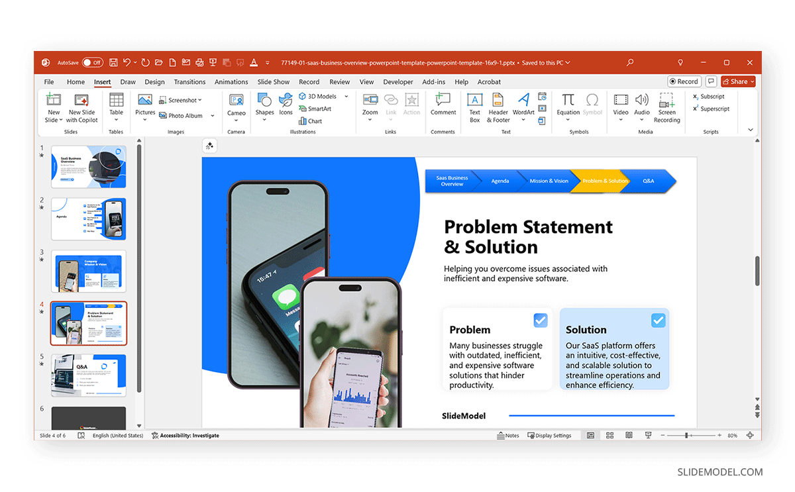795x492 pixels.
Task: Open the Slide Show ribbon tab
Action: (273, 81)
